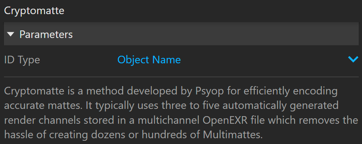362x144 pixels.
Task: Click the word Multimattes in description
Action: pos(233,135)
